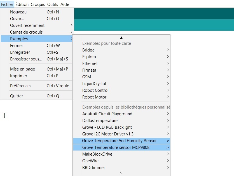This screenshot has height=176, width=234.
Task: Click the arrow chevron on the GSM row
Action: click(168, 77)
